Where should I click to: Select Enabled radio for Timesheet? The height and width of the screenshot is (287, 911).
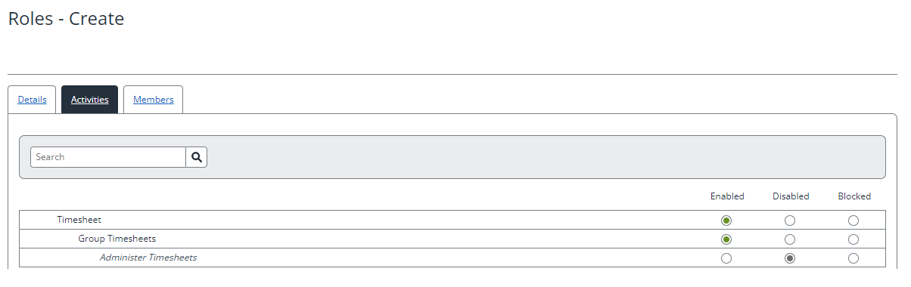tap(726, 221)
